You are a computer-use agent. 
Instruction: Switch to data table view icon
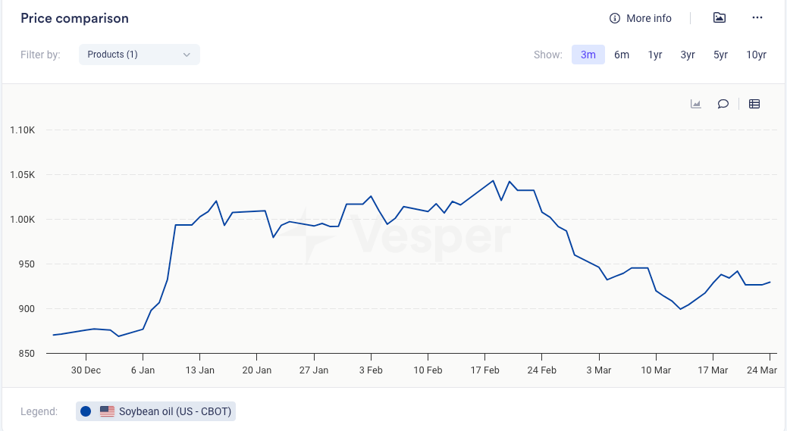(754, 105)
